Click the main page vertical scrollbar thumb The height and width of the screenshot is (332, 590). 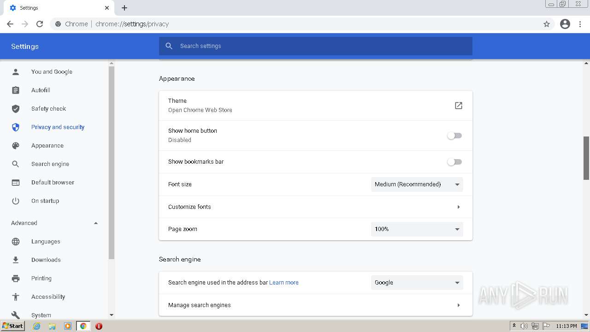coord(586,158)
